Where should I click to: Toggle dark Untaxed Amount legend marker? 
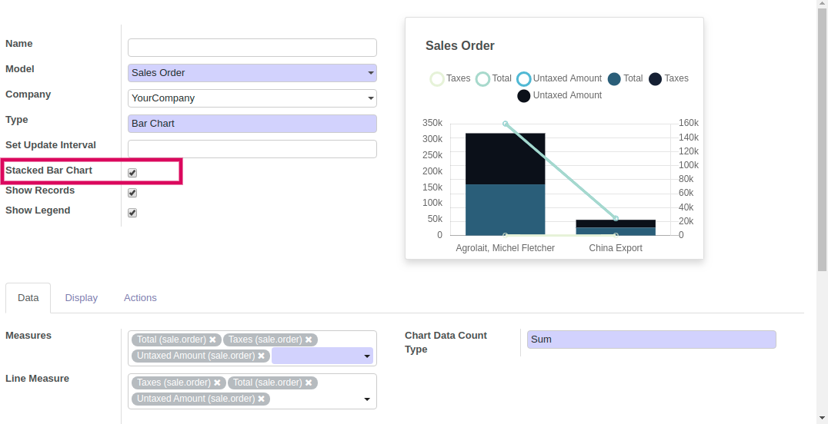coord(523,96)
